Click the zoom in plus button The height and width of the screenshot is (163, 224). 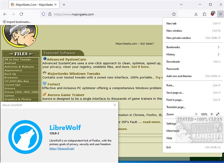(x=212, y=114)
